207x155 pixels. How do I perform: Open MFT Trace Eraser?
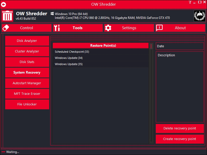point(27,94)
